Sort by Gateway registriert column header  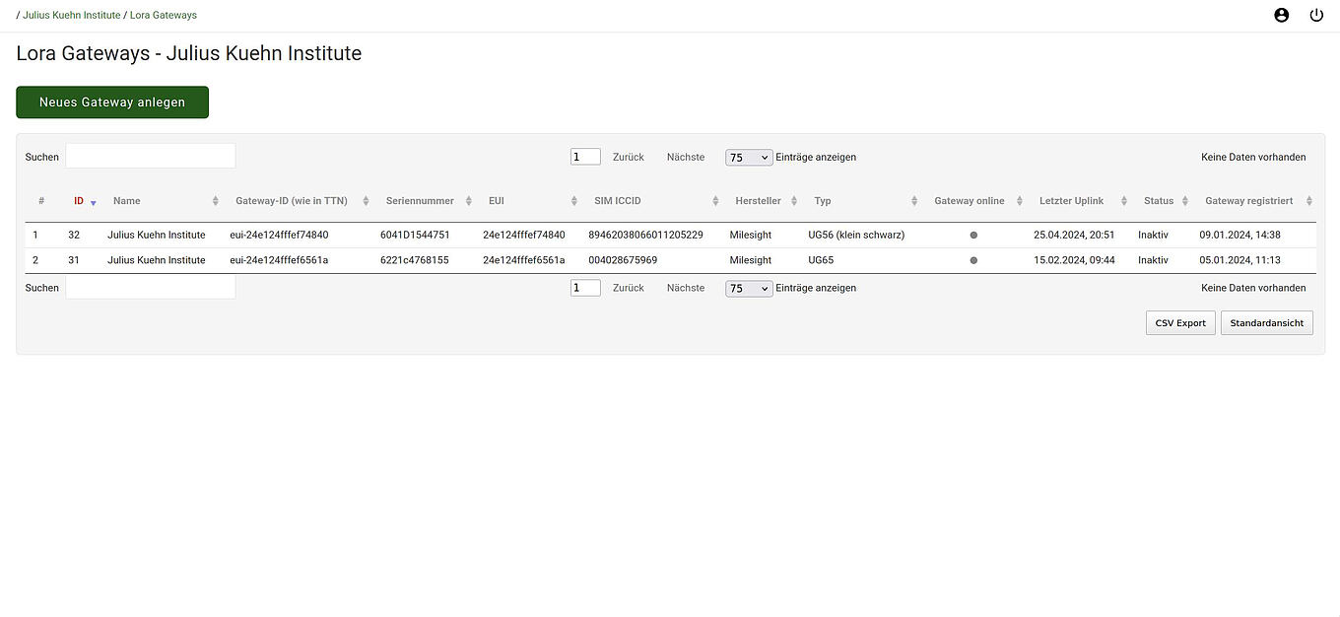coord(1248,201)
